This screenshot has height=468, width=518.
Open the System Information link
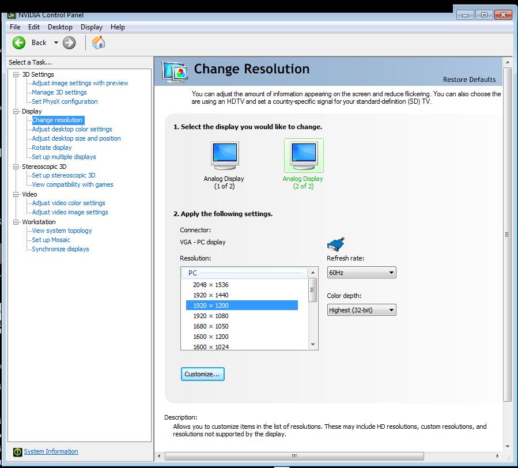pos(51,451)
